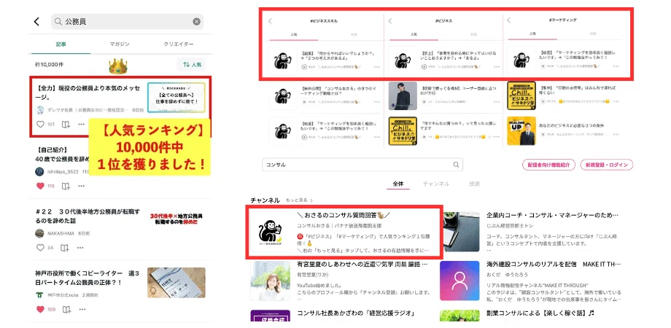The height and width of the screenshot is (328, 671).
Task: Open the 30代後半×地方公務員 thumbnail
Action: point(177,219)
